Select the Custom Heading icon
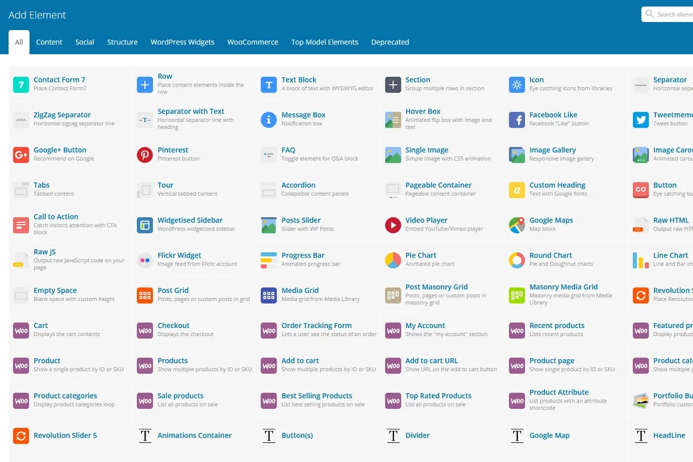Image resolution: width=693 pixels, height=462 pixels. (x=517, y=190)
